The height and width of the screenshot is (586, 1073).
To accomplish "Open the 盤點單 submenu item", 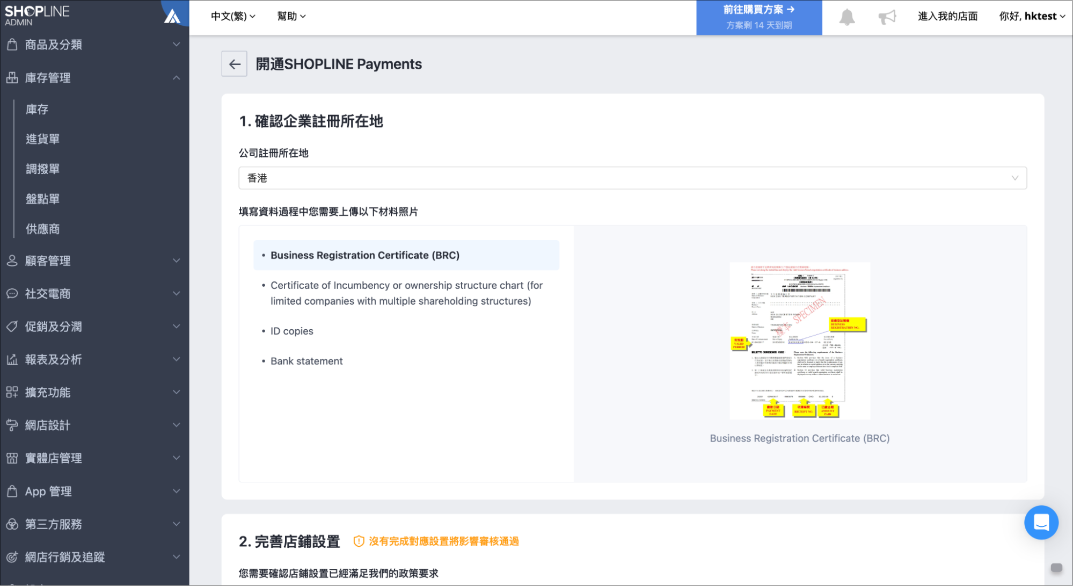I will coord(43,199).
